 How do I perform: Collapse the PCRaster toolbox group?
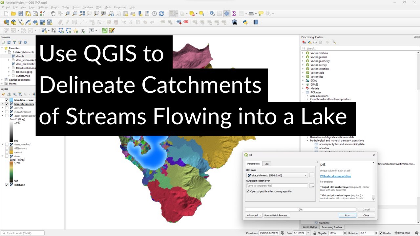pos(303,92)
